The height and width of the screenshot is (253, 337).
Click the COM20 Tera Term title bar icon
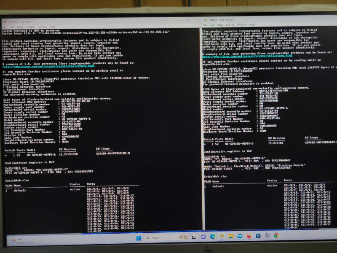(206, 20)
